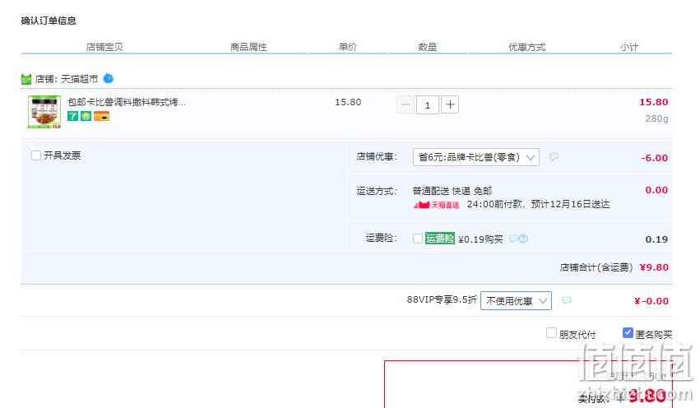This screenshot has width=700, height=408.
Task: Open the blue Wangwang chat icon beside 天猫超市
Action: [109, 79]
